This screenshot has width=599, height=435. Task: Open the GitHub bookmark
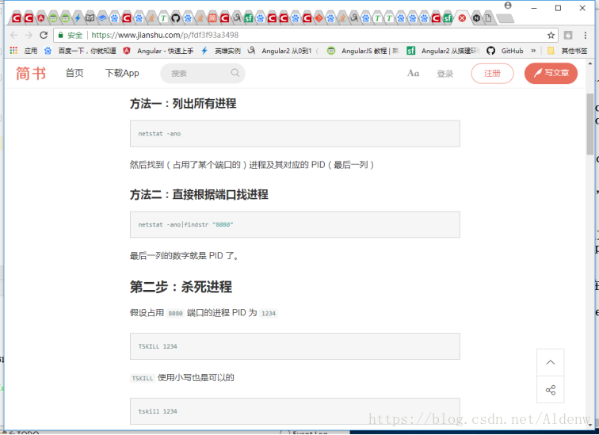[505, 51]
